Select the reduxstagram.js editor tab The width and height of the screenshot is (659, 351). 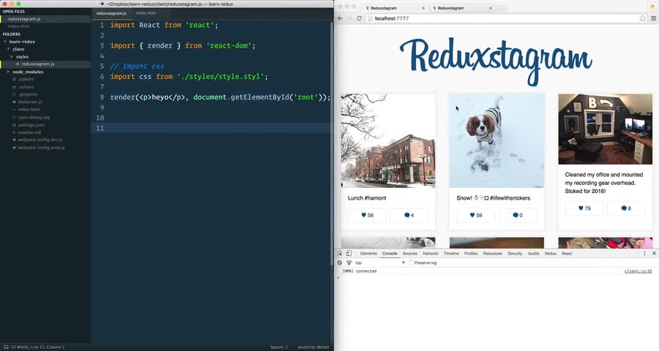(111, 13)
